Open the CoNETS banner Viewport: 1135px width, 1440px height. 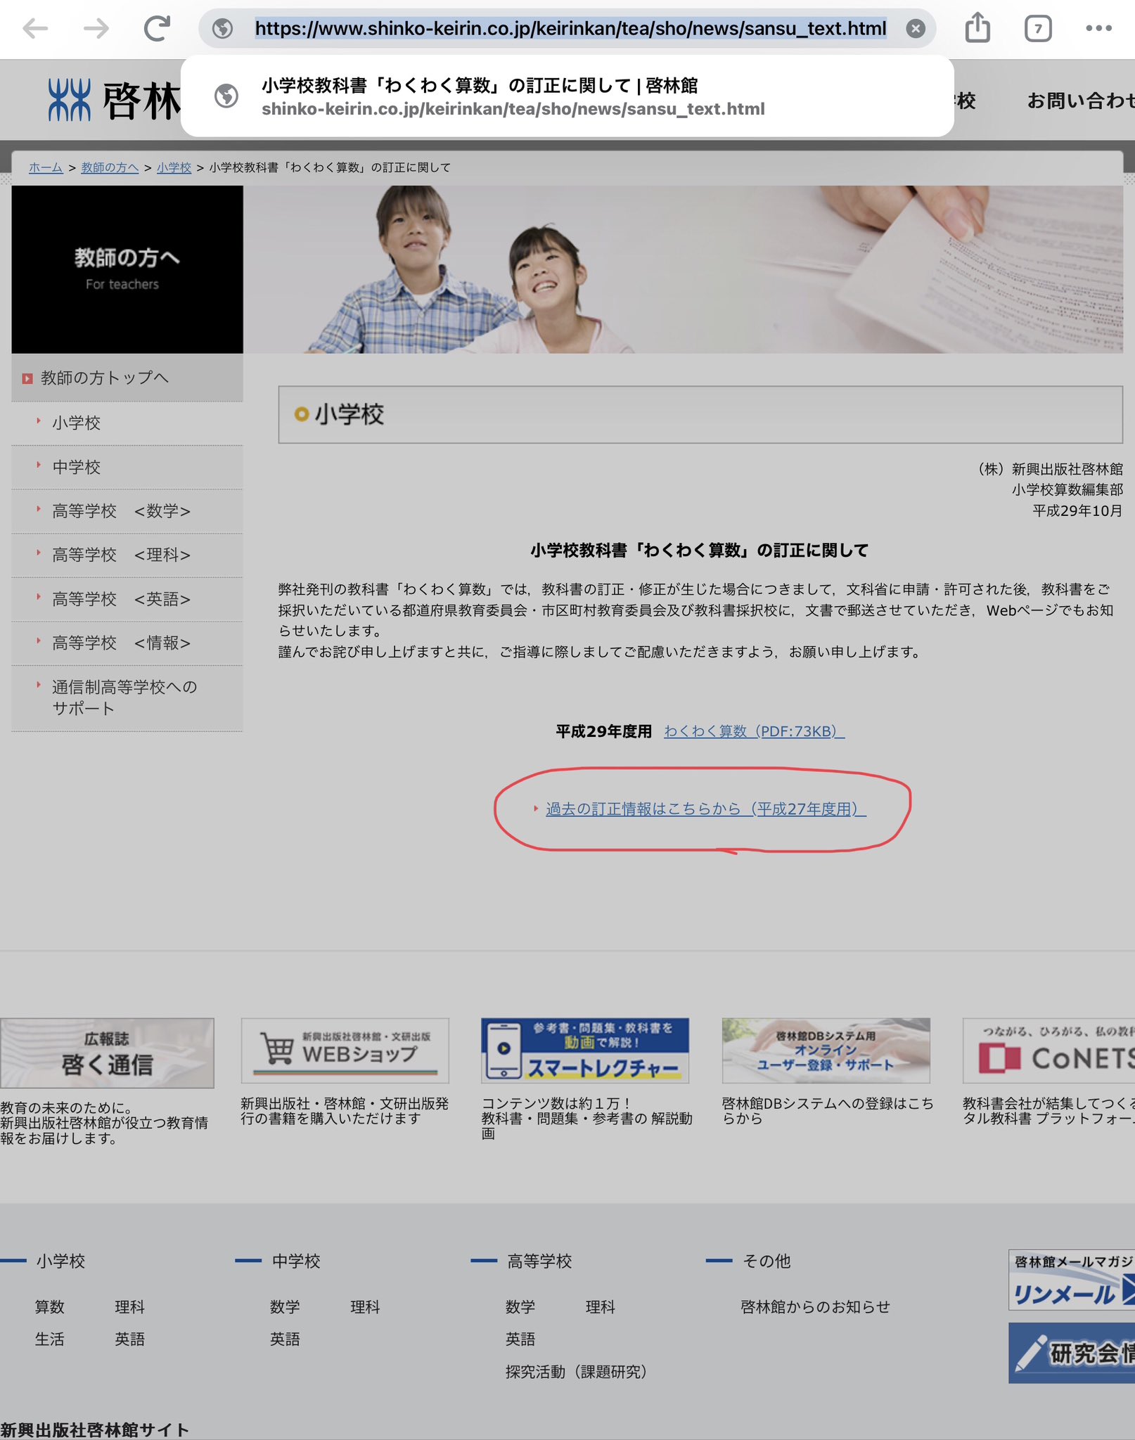click(x=1049, y=1050)
